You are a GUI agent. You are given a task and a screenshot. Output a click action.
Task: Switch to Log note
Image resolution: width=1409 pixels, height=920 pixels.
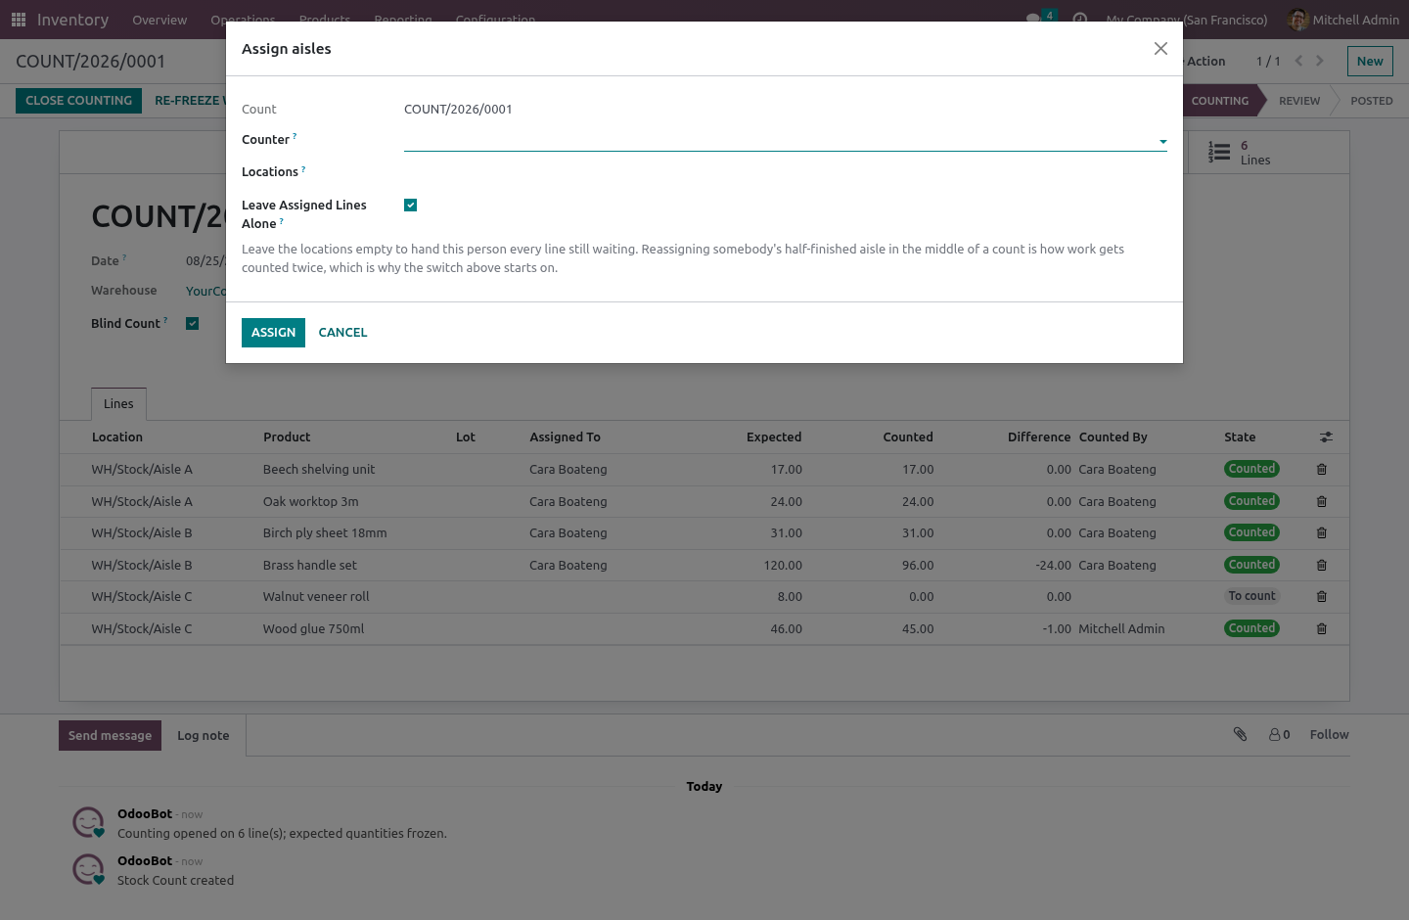[204, 736]
